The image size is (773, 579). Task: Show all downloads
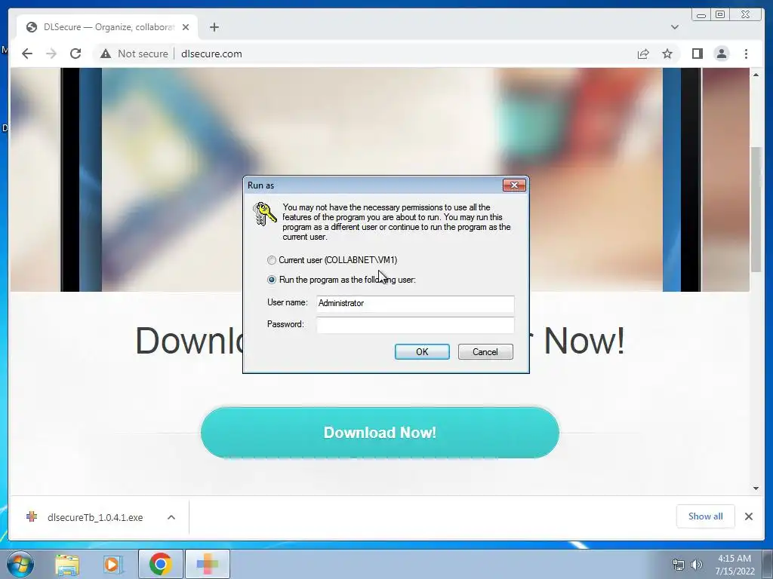tap(706, 516)
